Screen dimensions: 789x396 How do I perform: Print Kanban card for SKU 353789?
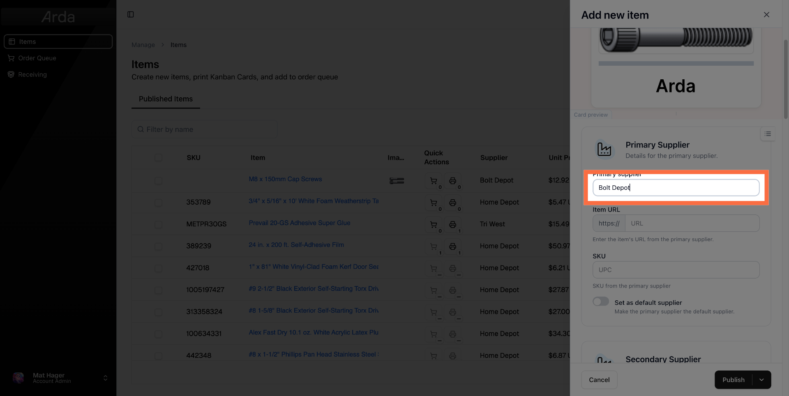452,203
